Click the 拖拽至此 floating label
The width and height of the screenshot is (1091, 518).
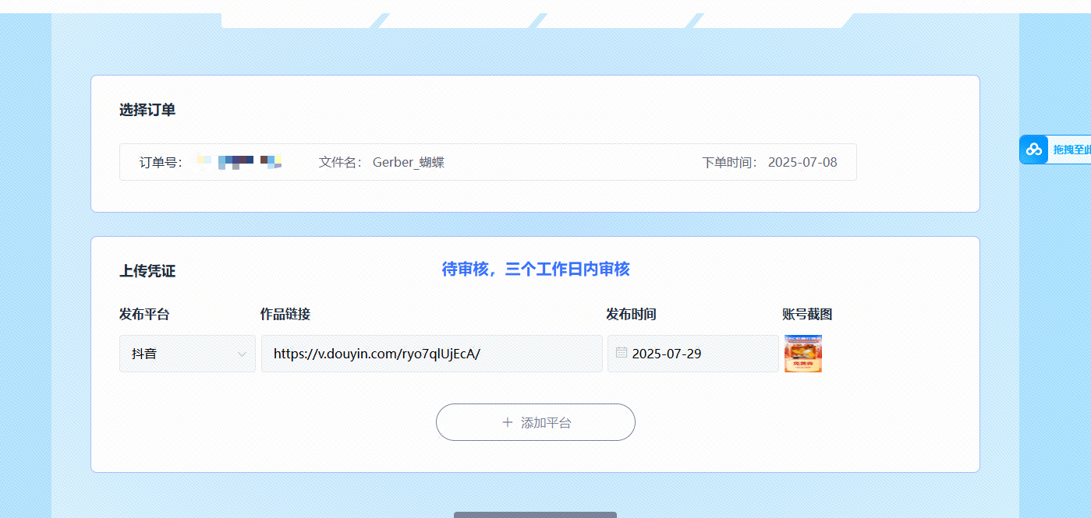(x=1072, y=150)
